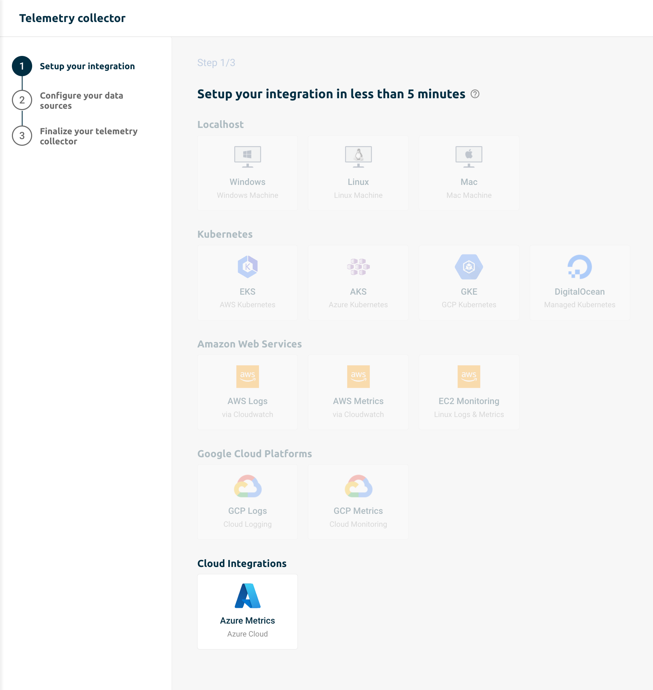Go to step 1 Setup your integration
The height and width of the screenshot is (690, 653).
pos(87,66)
